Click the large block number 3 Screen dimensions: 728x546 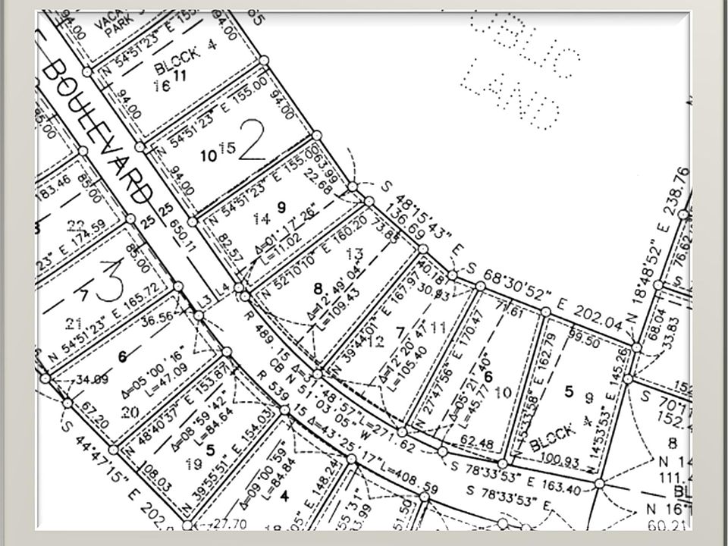111,281
